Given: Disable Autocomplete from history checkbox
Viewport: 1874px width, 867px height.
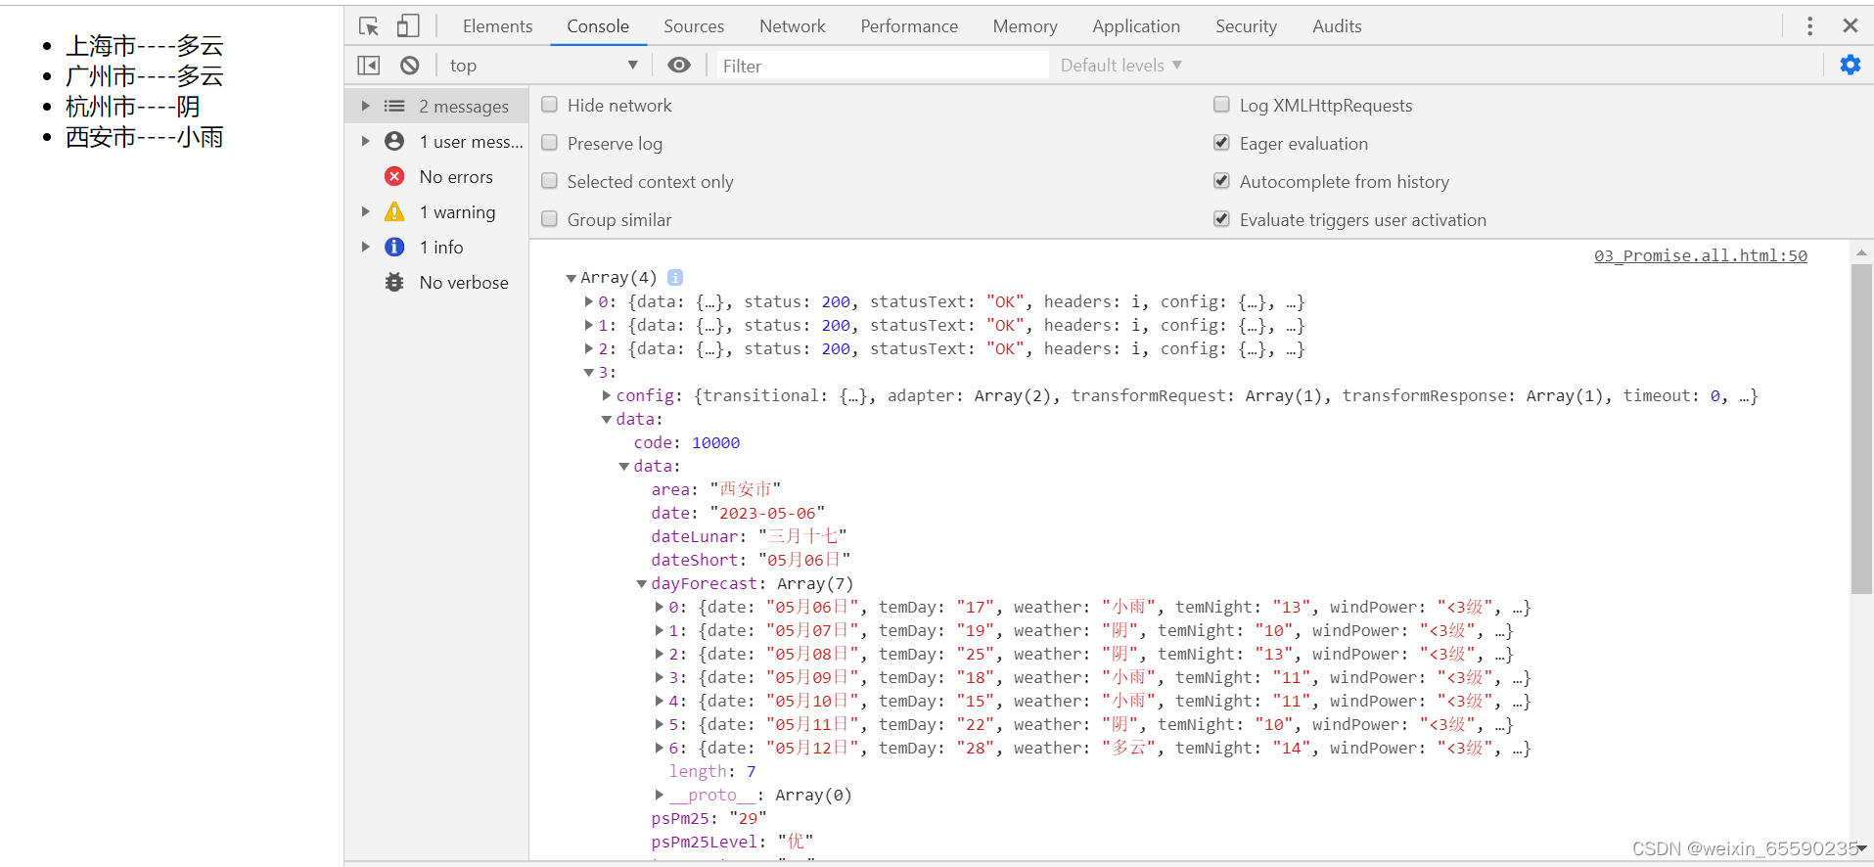Looking at the screenshot, I should [1221, 181].
